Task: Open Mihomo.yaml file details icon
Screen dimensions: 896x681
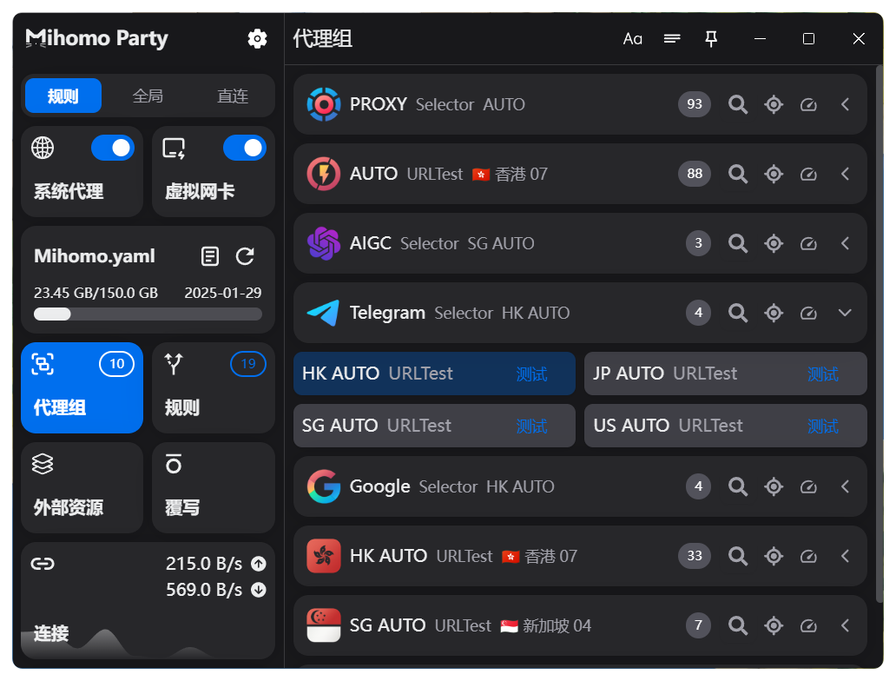Action: click(210, 256)
